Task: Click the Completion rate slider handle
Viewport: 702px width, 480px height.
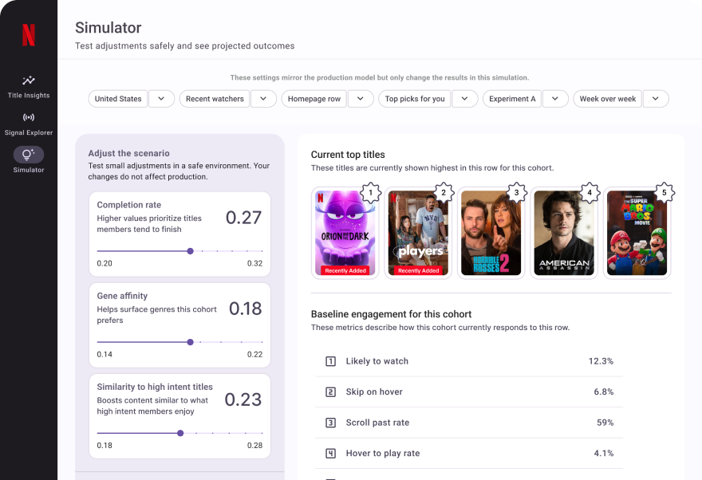Action: [190, 251]
